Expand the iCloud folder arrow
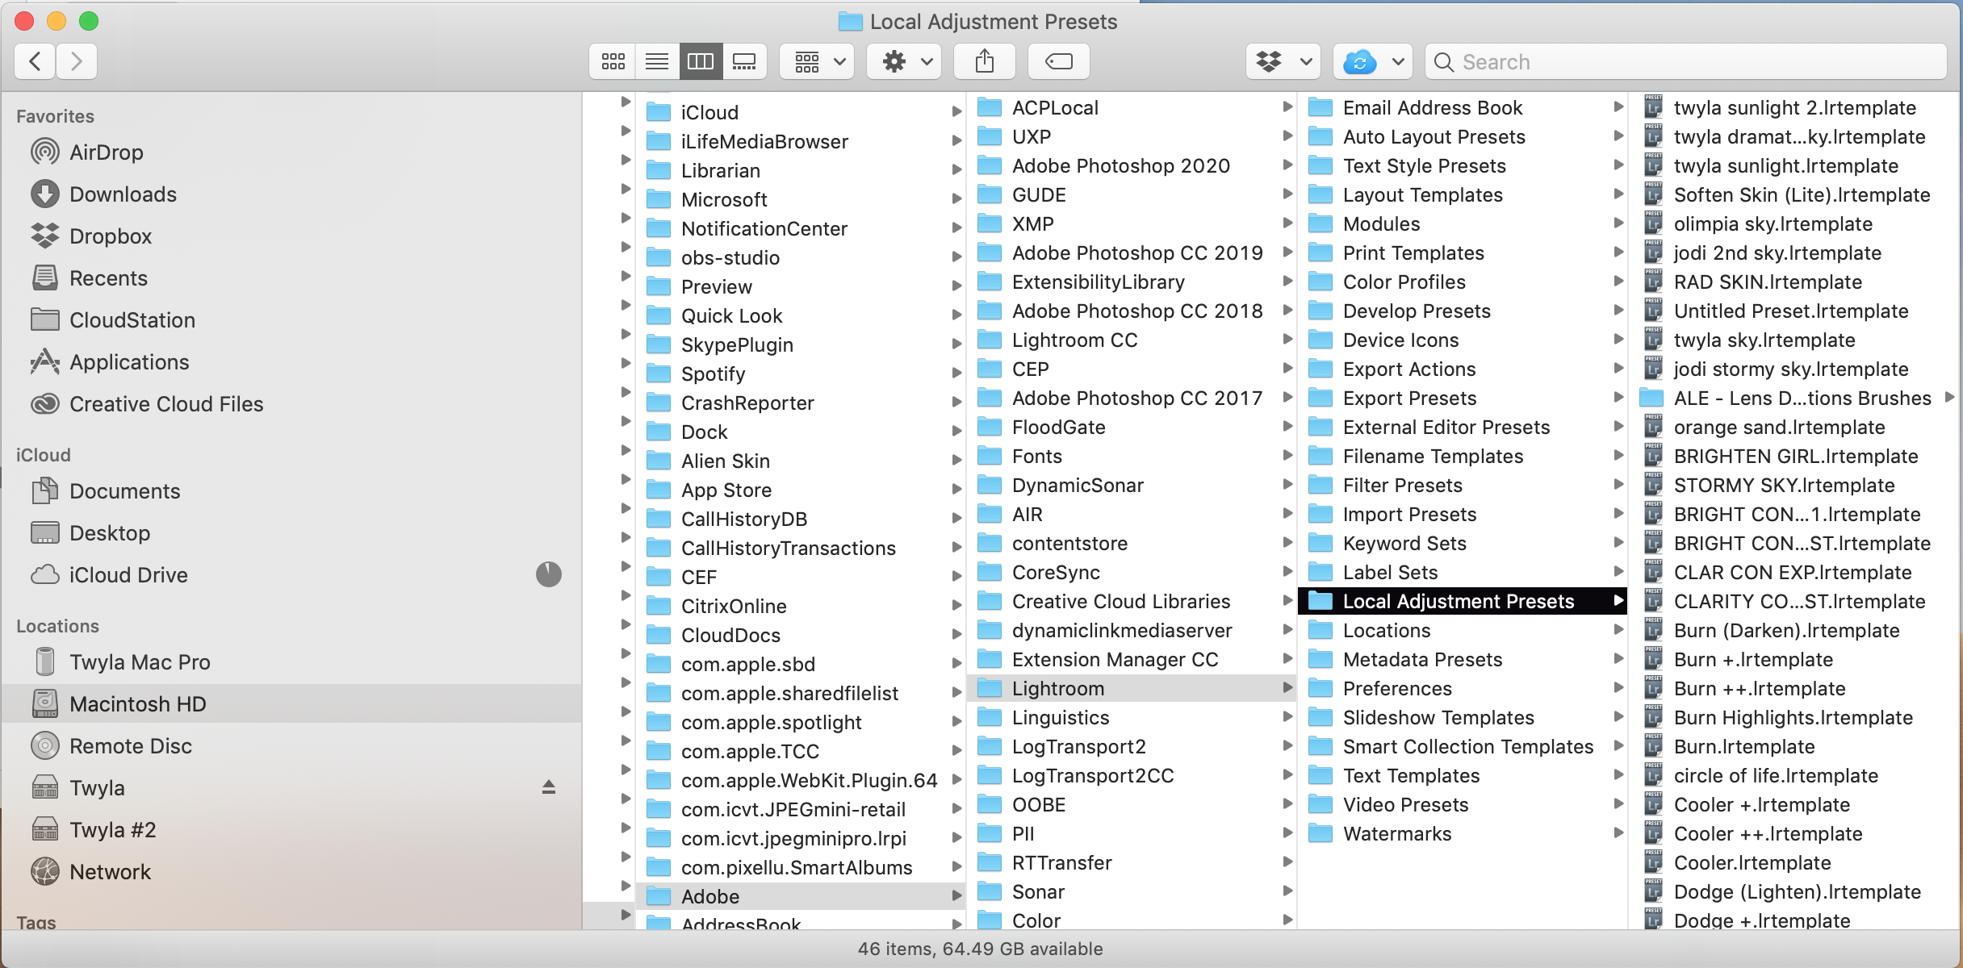The height and width of the screenshot is (968, 1963). pos(956,112)
